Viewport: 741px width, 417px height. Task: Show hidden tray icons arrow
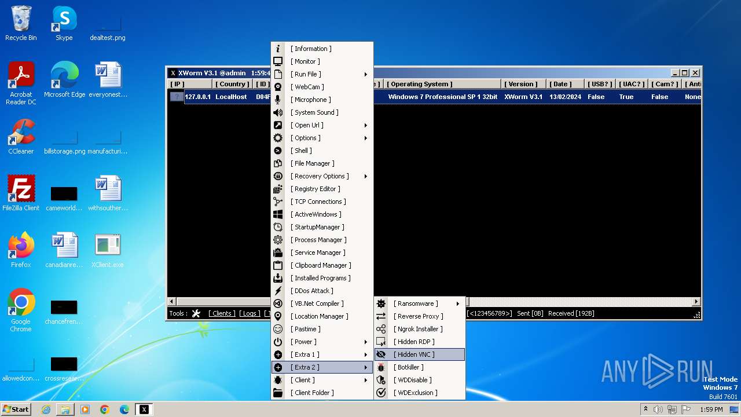pos(645,409)
